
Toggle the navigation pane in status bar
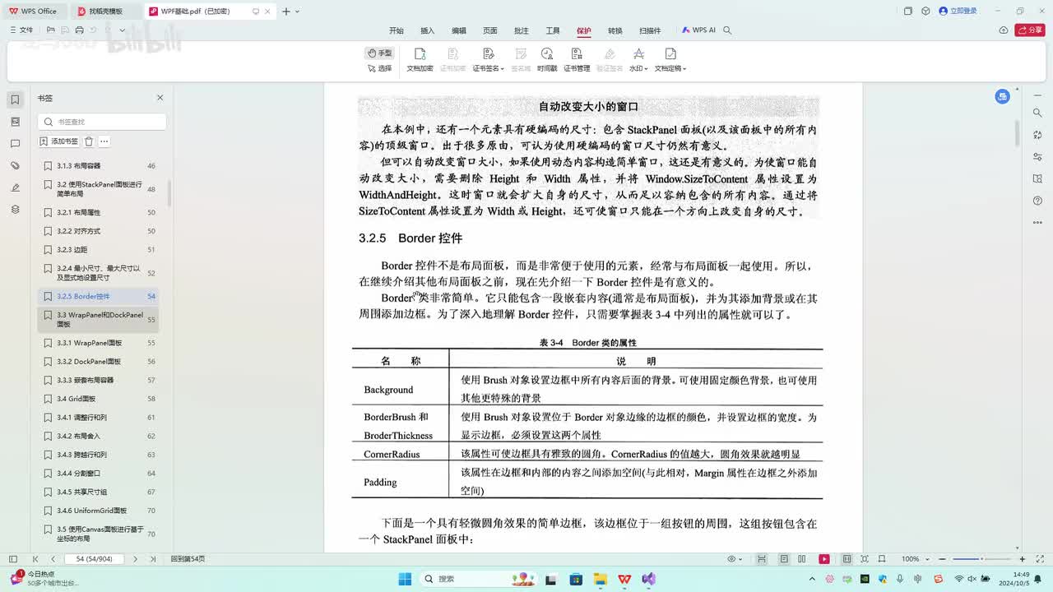click(13, 559)
